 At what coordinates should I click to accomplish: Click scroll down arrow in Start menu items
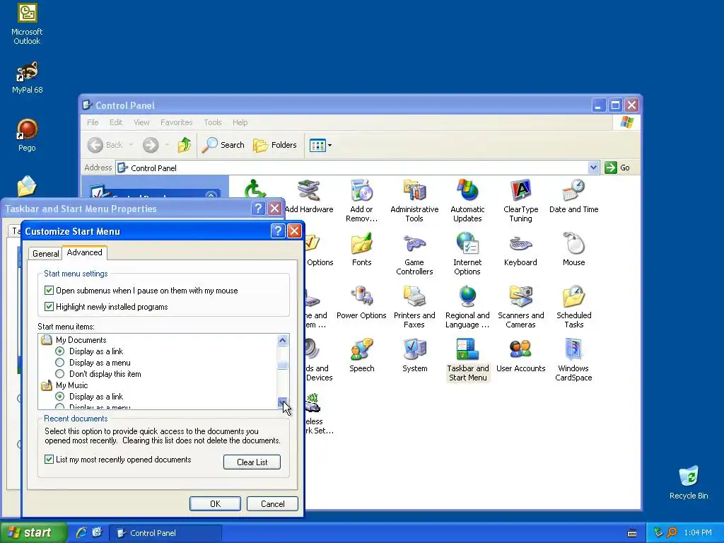point(283,403)
